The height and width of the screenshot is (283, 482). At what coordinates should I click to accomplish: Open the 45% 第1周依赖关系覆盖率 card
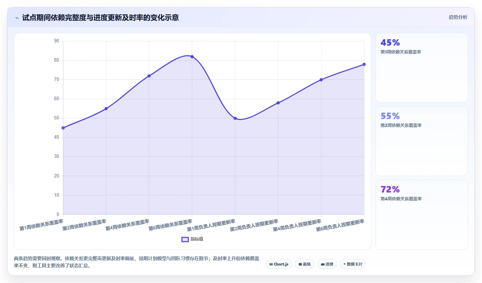point(422,68)
